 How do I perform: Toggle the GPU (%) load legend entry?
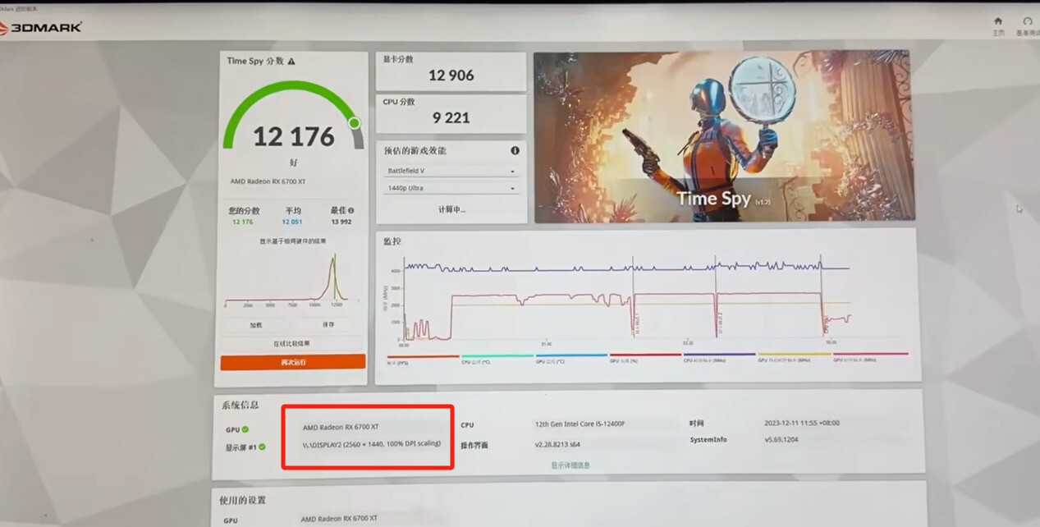pyautogui.click(x=645, y=359)
